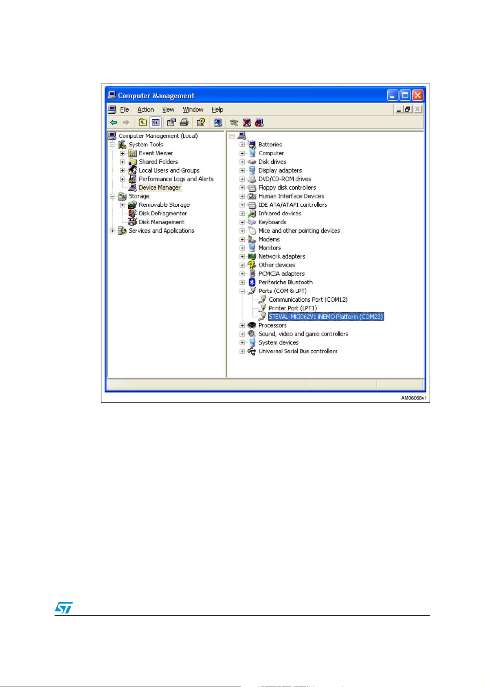Image resolution: width=485 pixels, height=687 pixels.
Task: Click the Forward arrow in the toolbar
Action: tap(126, 122)
